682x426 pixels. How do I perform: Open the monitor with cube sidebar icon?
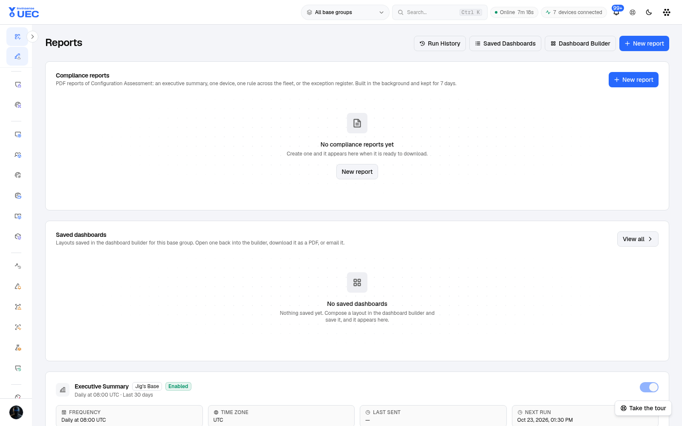[18, 216]
